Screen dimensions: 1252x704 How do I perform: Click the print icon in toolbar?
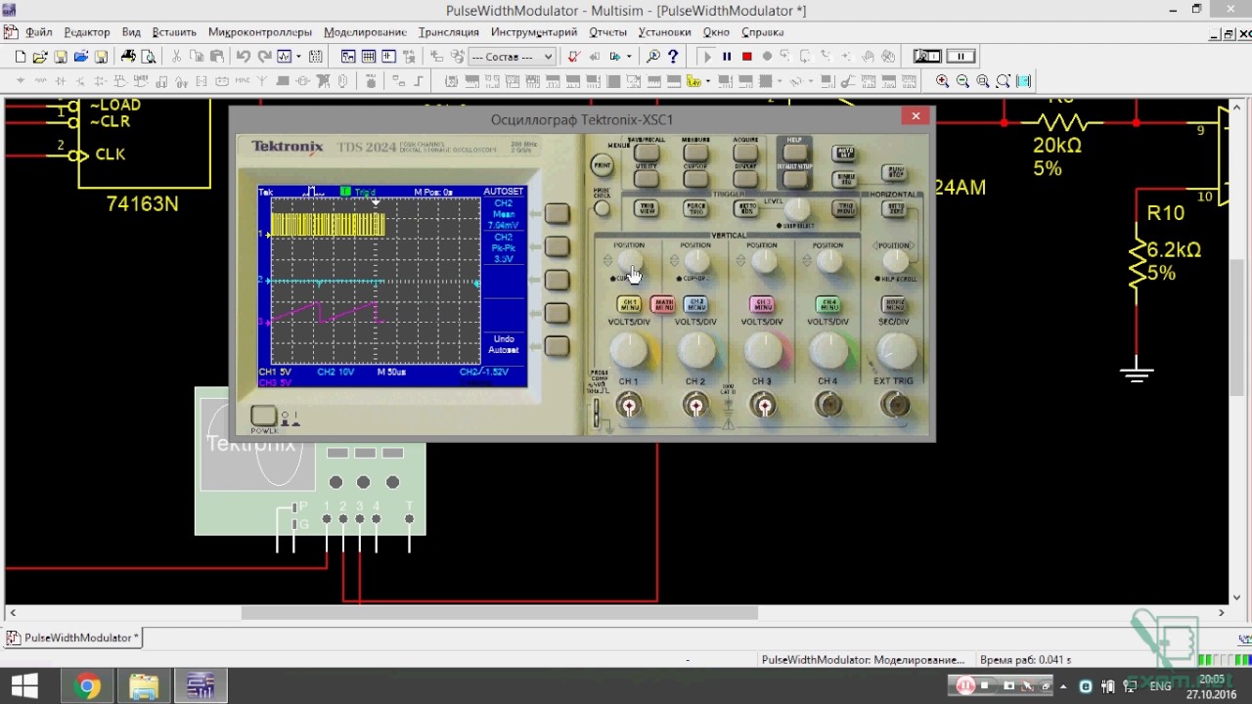click(x=128, y=57)
